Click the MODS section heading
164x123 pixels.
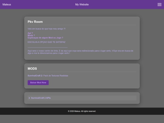pos(32,69)
